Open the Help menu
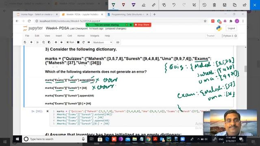The height and width of the screenshot is (146, 260). point(107,36)
